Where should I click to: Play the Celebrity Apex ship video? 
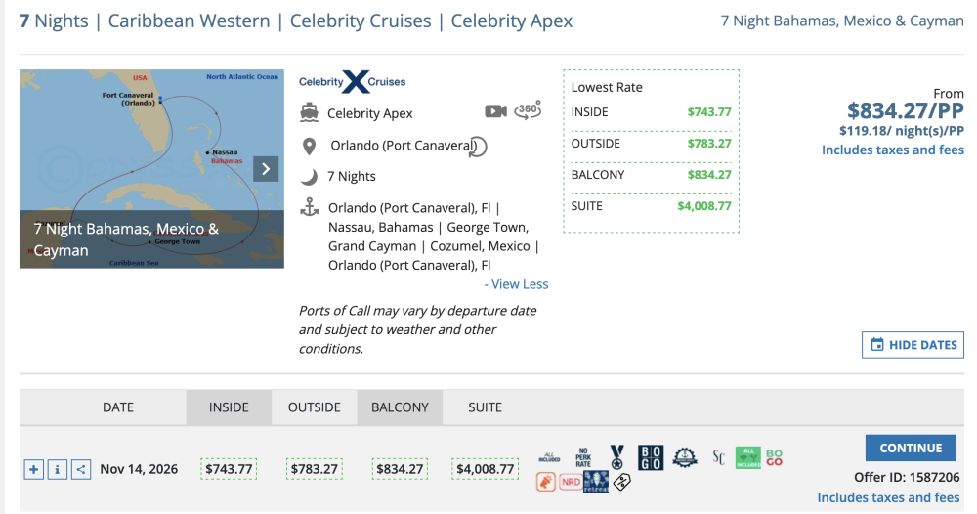click(x=495, y=112)
